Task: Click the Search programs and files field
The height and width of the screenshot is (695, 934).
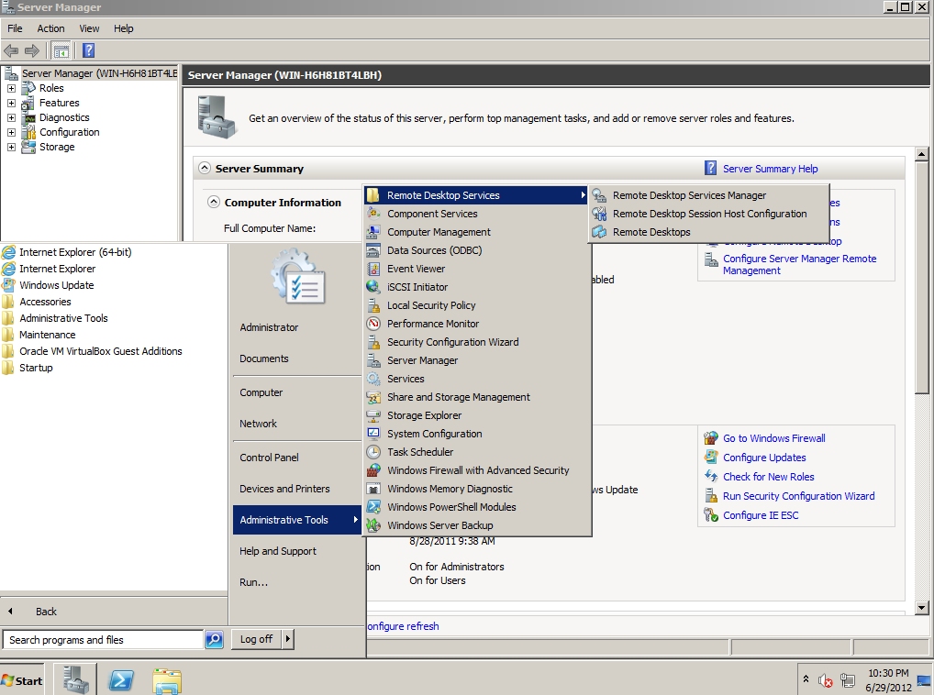Action: [103, 640]
